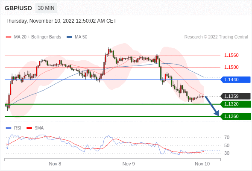252x171 pixels.
Task: Click the 9MA legend label
Action: [39, 128]
